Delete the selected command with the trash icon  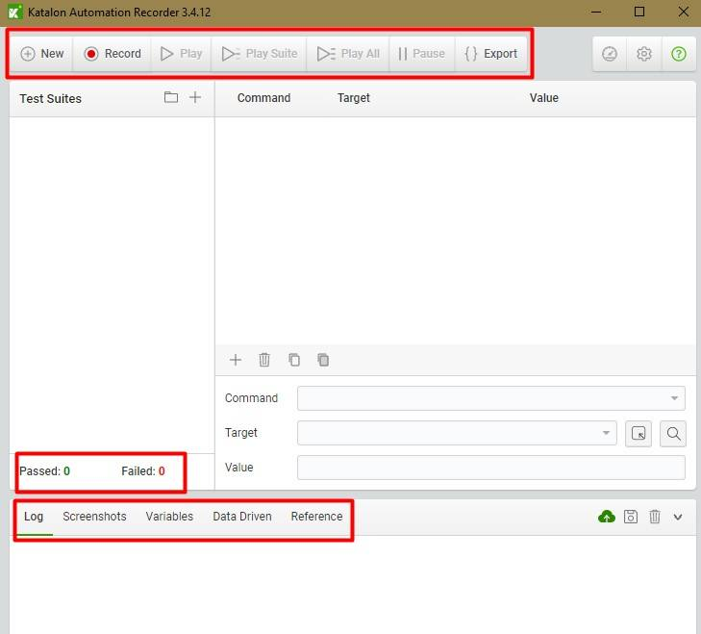264,360
